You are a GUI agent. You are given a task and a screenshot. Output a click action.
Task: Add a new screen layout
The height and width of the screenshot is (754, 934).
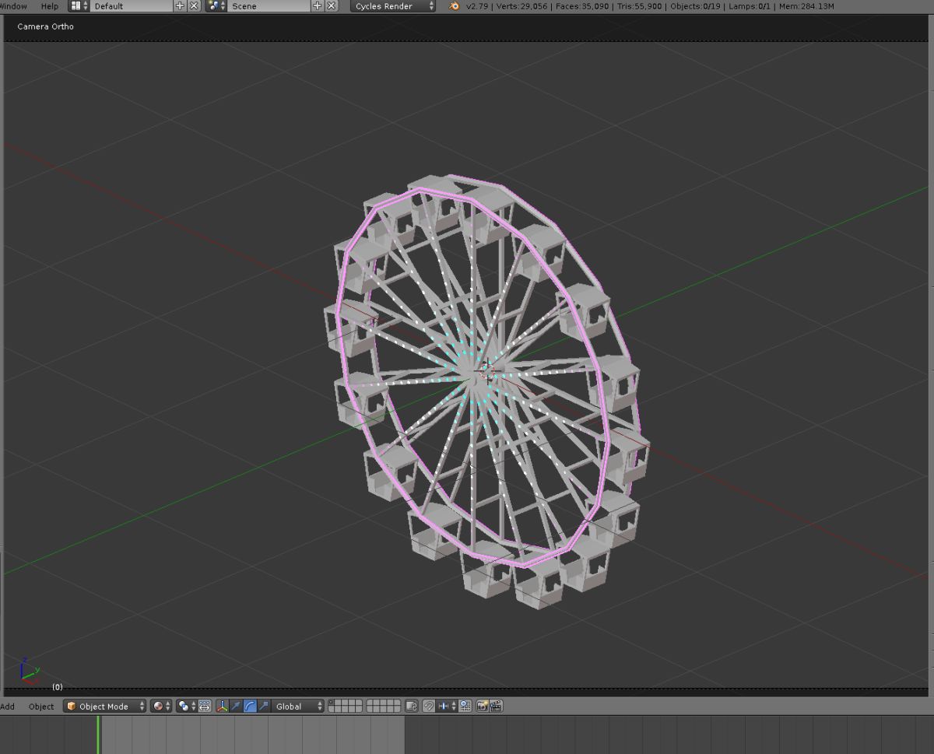point(181,6)
